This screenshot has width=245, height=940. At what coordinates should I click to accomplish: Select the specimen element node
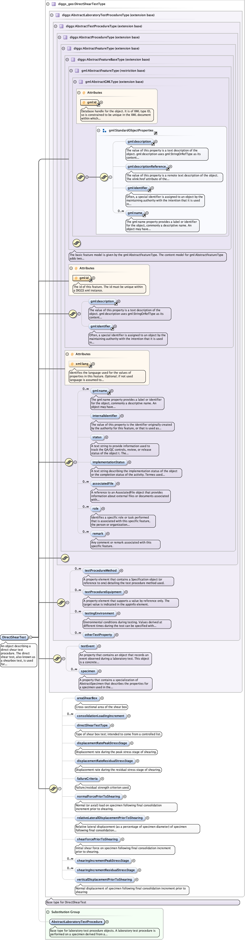click(x=88, y=671)
